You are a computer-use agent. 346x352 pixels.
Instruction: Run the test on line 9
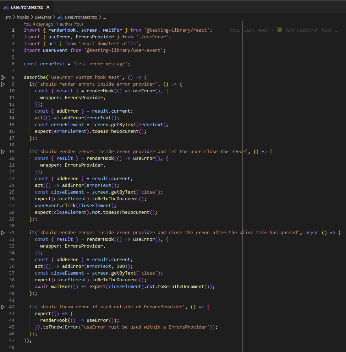point(3,85)
